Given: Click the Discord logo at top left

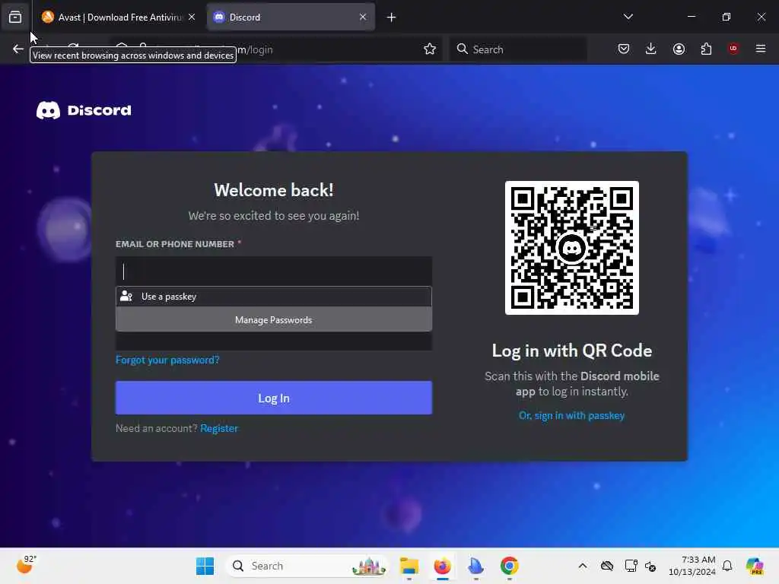Looking at the screenshot, I should 84,110.
